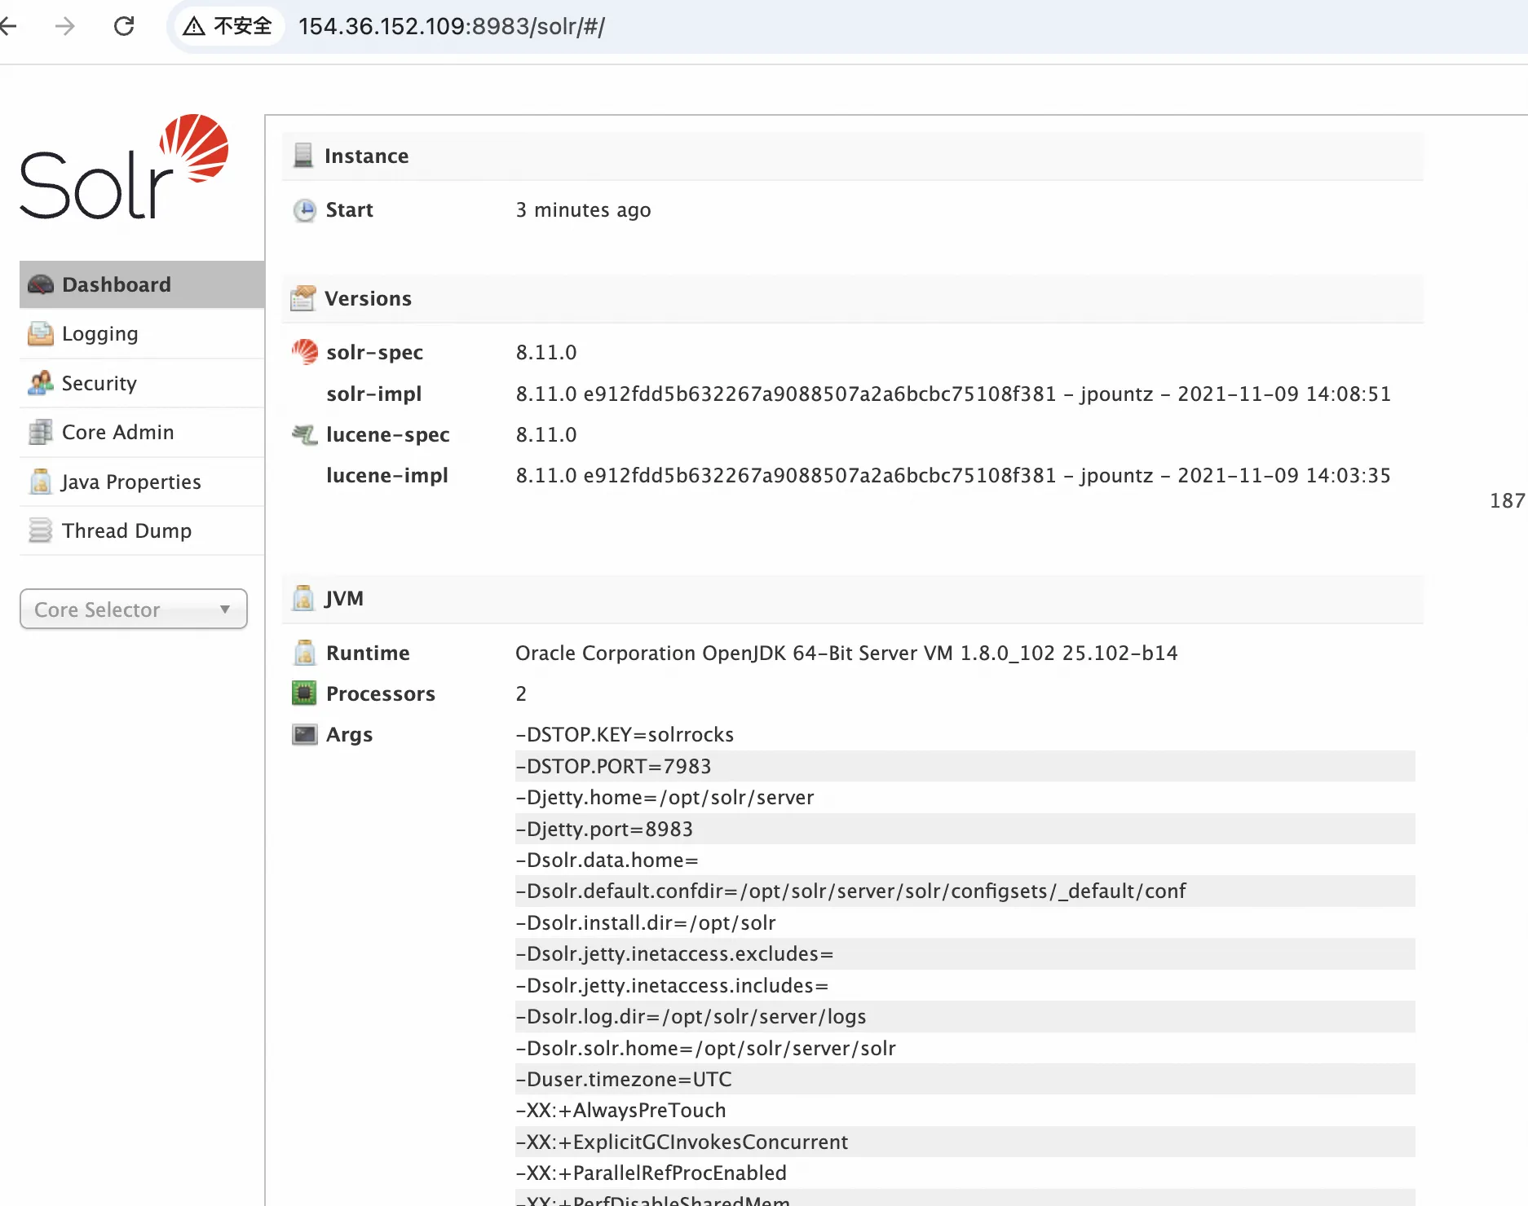Click the Dashboard gauge icon
The image size is (1528, 1206).
40,284
